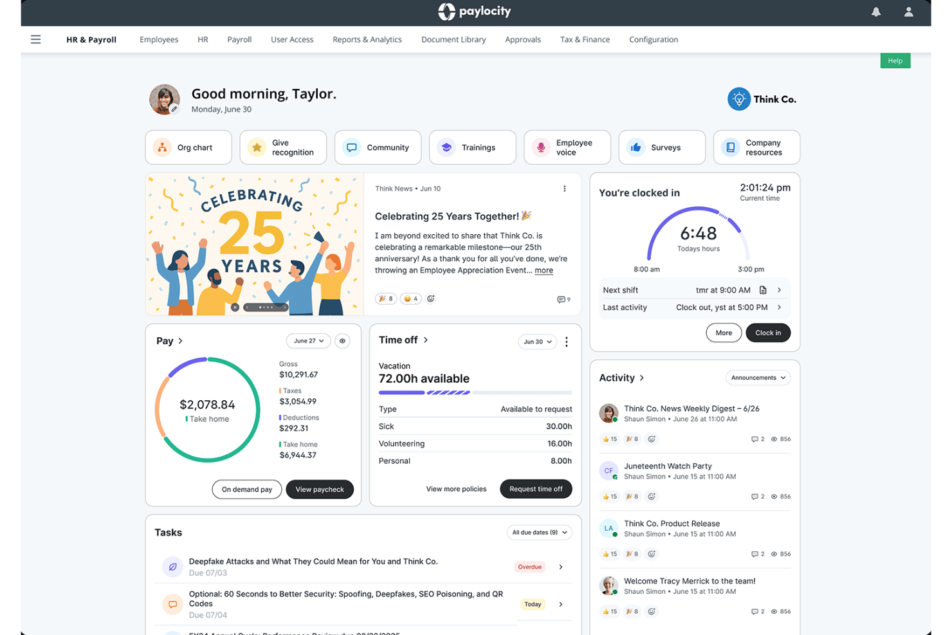
Task: Open notifications bell in header
Action: click(876, 12)
